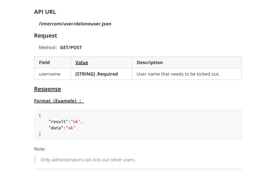This screenshot has height=180, width=260.
Task: Select the /intercom/user/deloneuser.json path text
Action: (75, 24)
